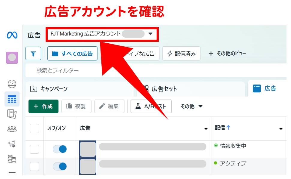Click the filter funnel icon button
Viewport: 291px width, 179px height.
click(33, 54)
